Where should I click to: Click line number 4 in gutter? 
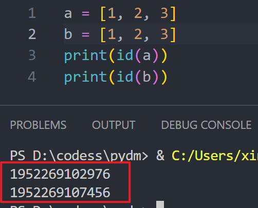[32, 77]
